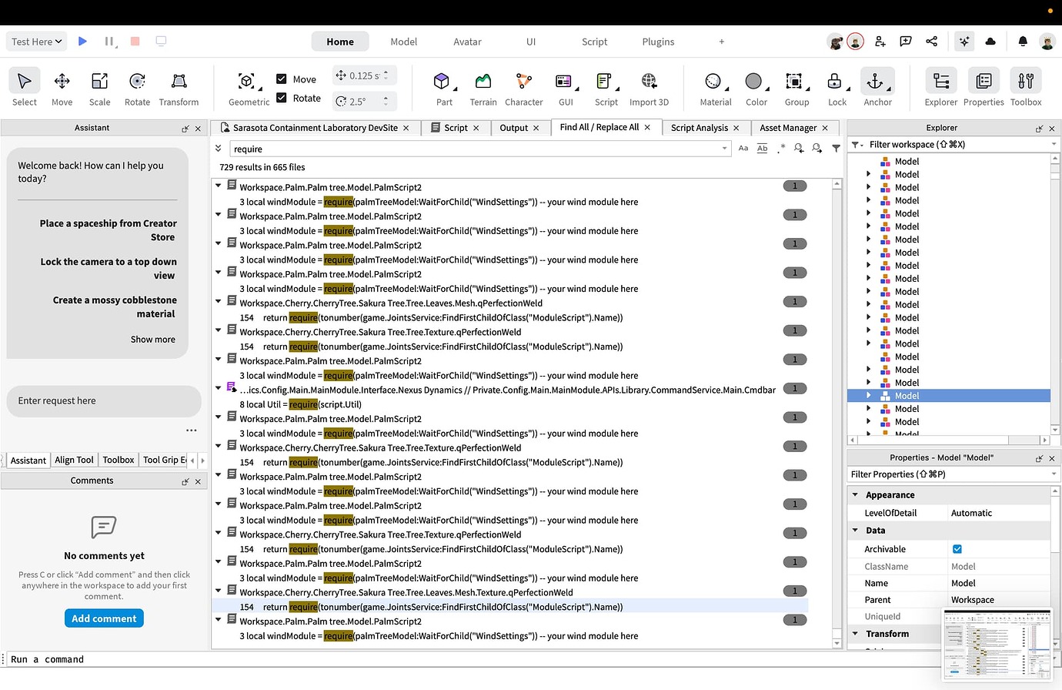Collapse the Data section in Properties
The image size is (1062, 690).
pos(855,530)
